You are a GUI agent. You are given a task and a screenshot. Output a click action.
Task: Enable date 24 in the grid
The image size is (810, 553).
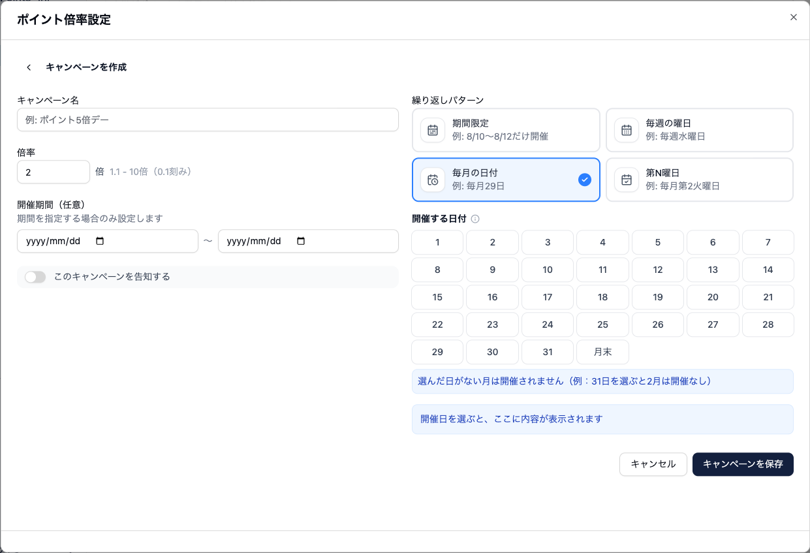click(548, 324)
